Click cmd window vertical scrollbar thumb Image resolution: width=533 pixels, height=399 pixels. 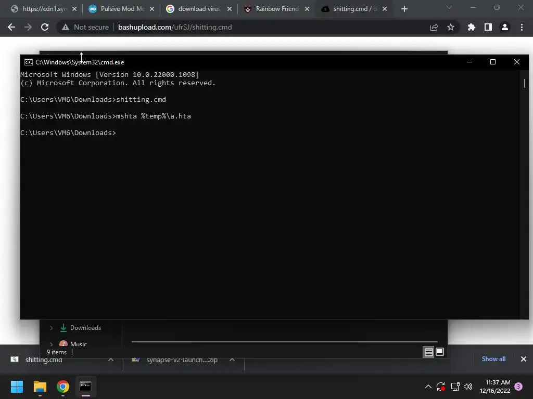[525, 83]
